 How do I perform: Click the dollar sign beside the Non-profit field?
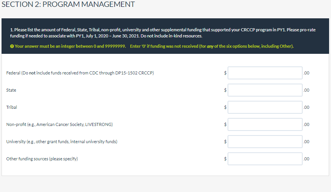coord(225,124)
